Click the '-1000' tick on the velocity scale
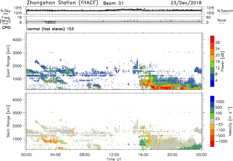Screen dimensions: 233x161 click(x=221, y=141)
